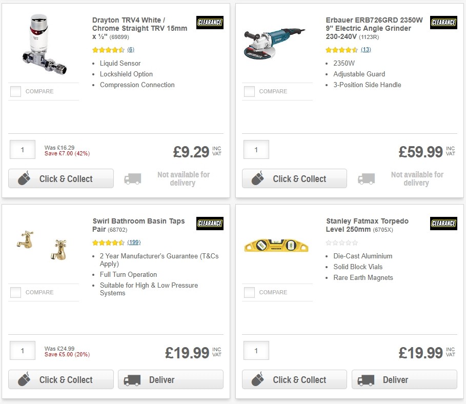The image size is (466, 404).
Task: Check Compare on the Swirl Bathroom Basin Taps
Action: (15, 292)
